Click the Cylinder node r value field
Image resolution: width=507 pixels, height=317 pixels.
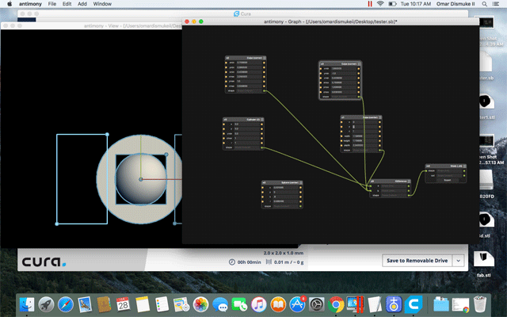click(x=246, y=143)
